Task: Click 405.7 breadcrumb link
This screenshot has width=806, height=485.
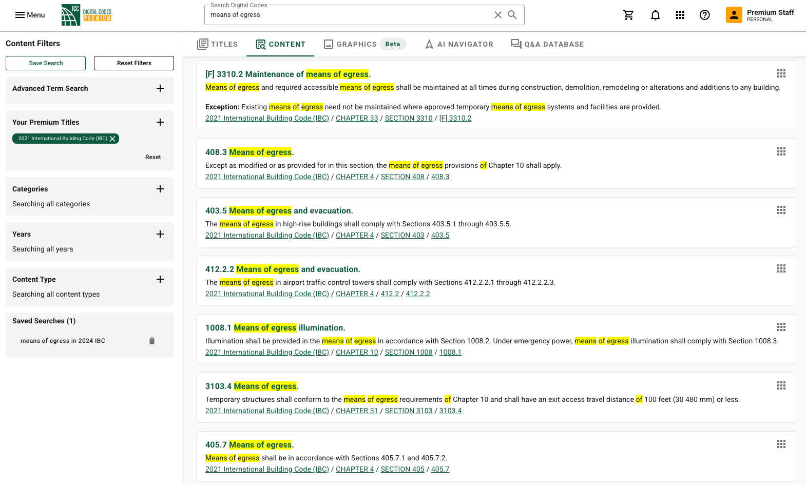Action: pyautogui.click(x=440, y=469)
